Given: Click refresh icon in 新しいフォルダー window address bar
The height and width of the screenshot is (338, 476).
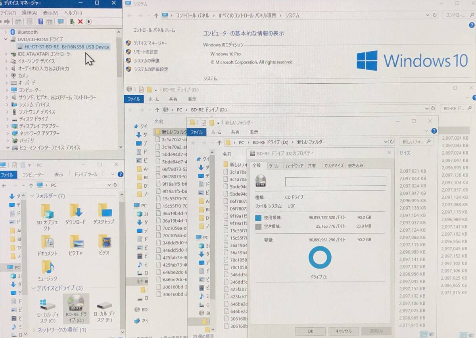Looking at the screenshot, I should [392, 142].
